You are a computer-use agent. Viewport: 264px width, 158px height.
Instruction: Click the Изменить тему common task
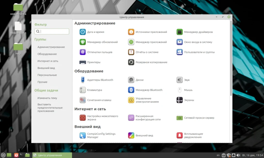pyautogui.click(x=47, y=98)
